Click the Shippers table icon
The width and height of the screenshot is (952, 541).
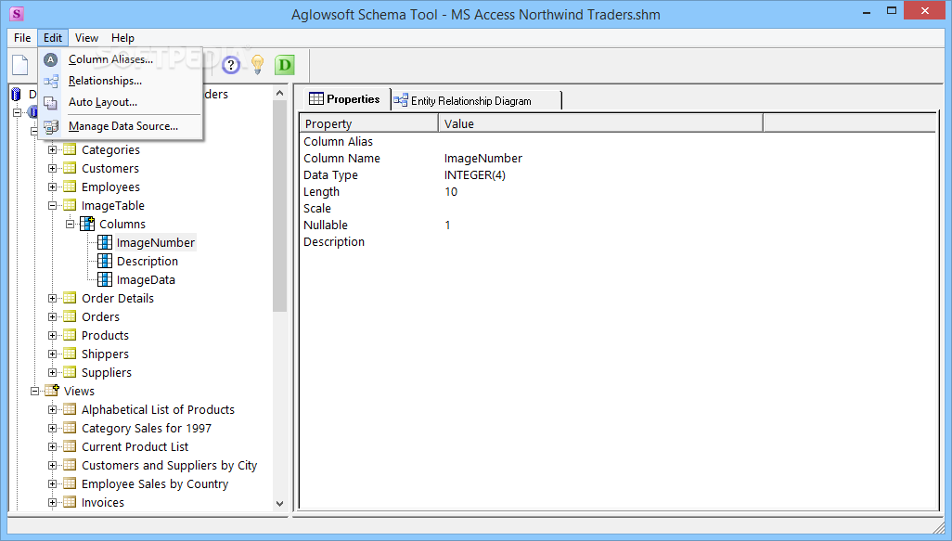coord(71,354)
